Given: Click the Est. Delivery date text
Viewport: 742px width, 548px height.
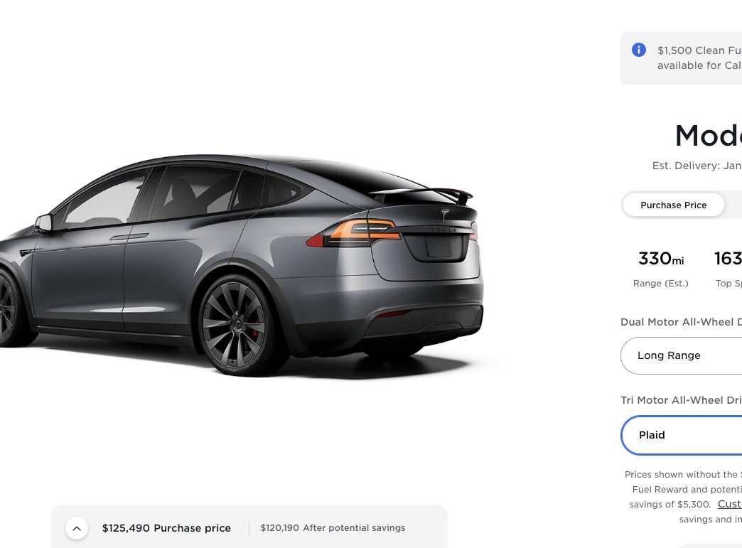Looking at the screenshot, I should coord(697,166).
